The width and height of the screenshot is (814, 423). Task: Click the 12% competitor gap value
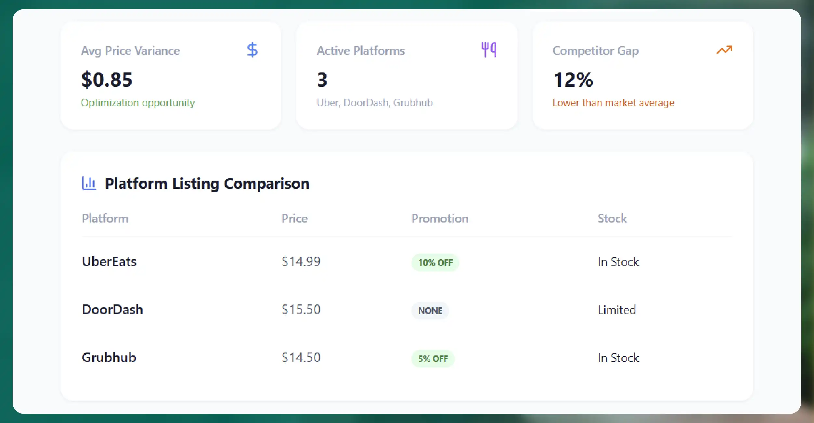point(573,80)
